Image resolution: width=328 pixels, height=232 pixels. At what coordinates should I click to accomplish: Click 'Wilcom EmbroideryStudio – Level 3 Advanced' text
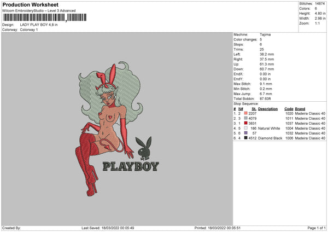click(39, 11)
